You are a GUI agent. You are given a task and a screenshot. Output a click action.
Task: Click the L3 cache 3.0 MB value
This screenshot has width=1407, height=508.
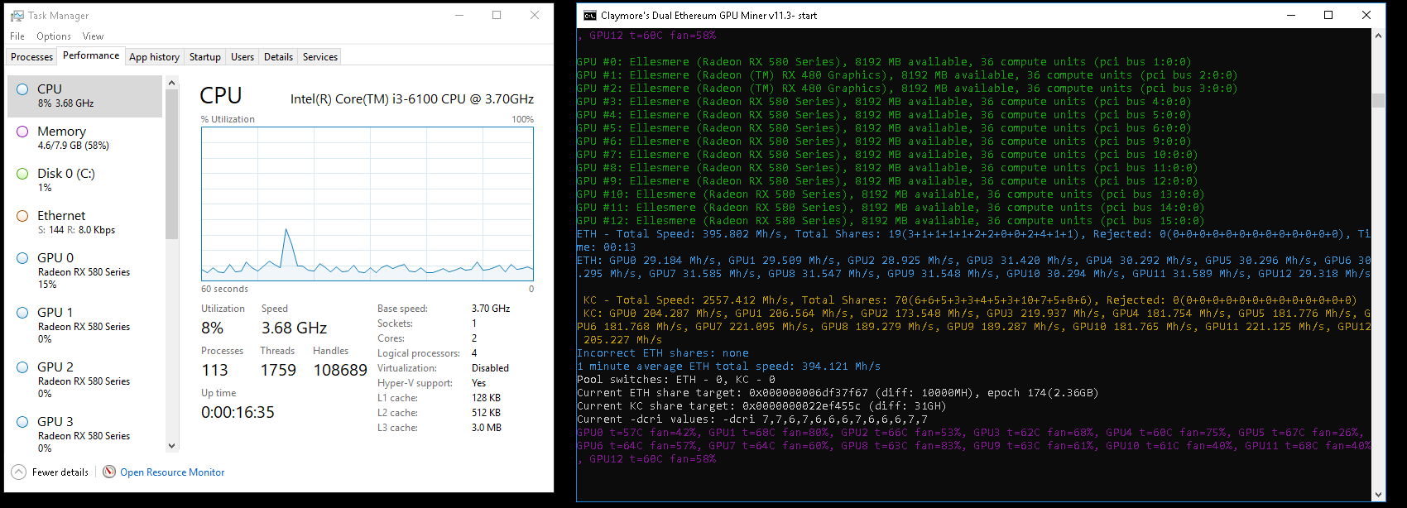click(x=487, y=428)
